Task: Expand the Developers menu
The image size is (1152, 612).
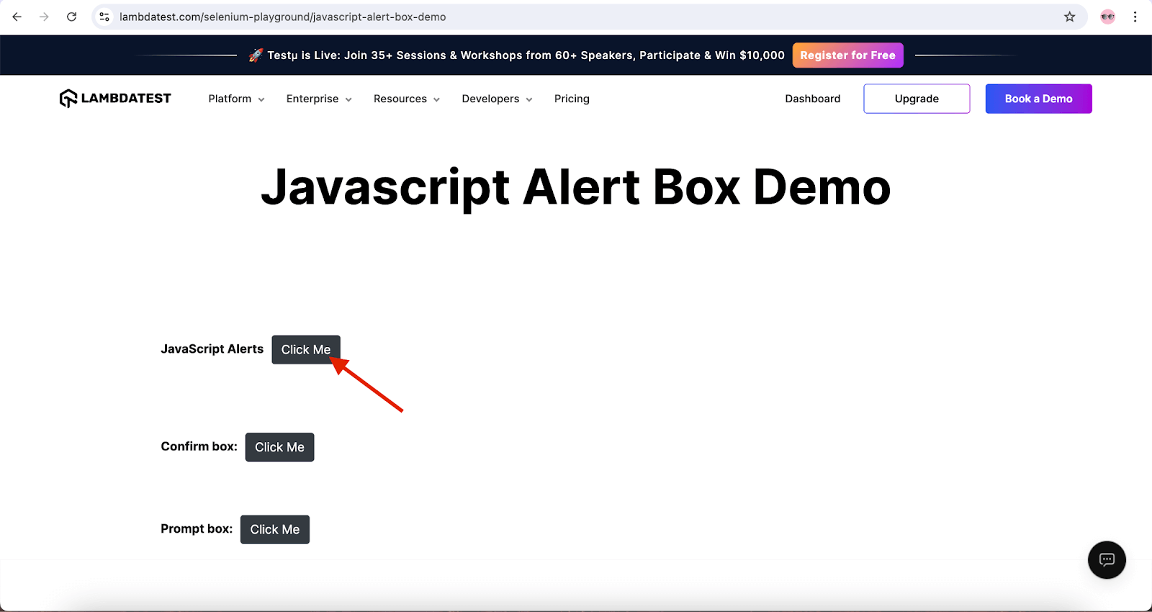Action: tap(497, 99)
